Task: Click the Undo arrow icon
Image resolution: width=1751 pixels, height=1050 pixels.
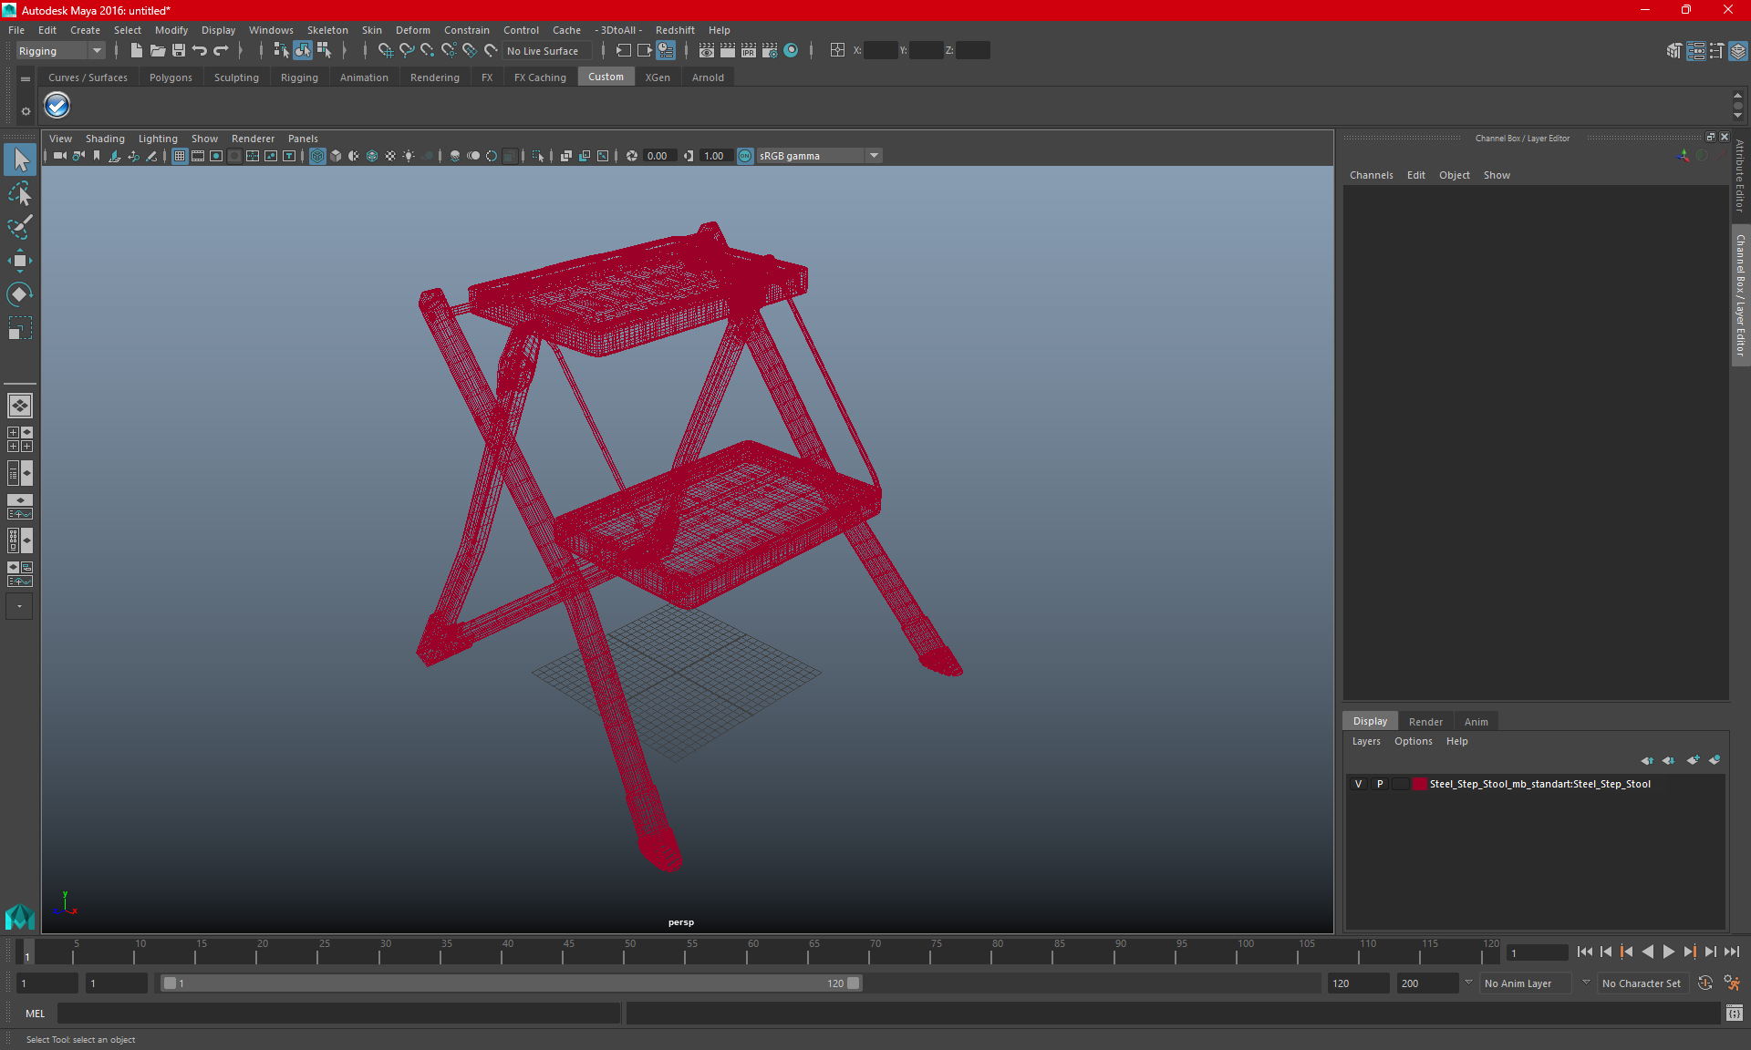Action: (x=200, y=51)
